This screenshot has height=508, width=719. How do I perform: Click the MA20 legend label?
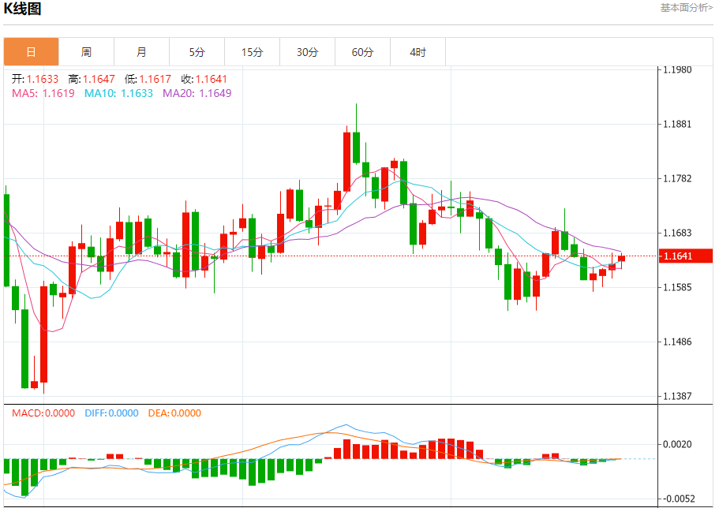pos(197,93)
